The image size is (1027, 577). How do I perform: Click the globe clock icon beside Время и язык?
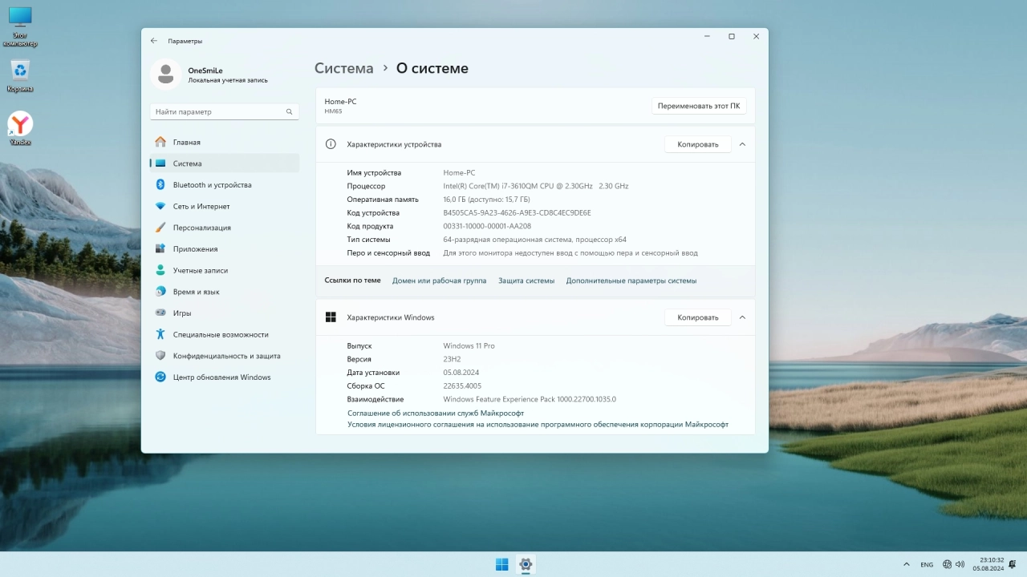pos(160,292)
